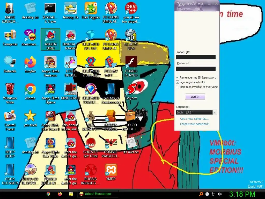This screenshot has width=265, height=199.
Task: Toggle Remember my ID & password checkbox
Action: pos(177,77)
